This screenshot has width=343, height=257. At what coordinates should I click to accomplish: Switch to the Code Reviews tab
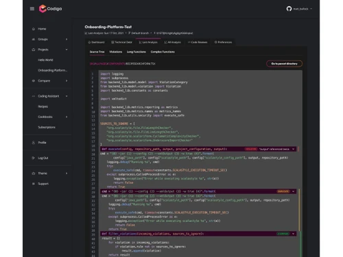pos(198,42)
